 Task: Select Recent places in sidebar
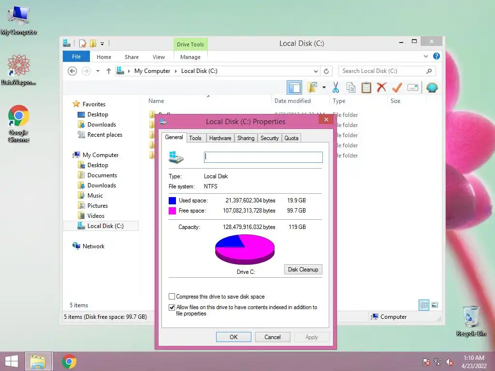(105, 135)
